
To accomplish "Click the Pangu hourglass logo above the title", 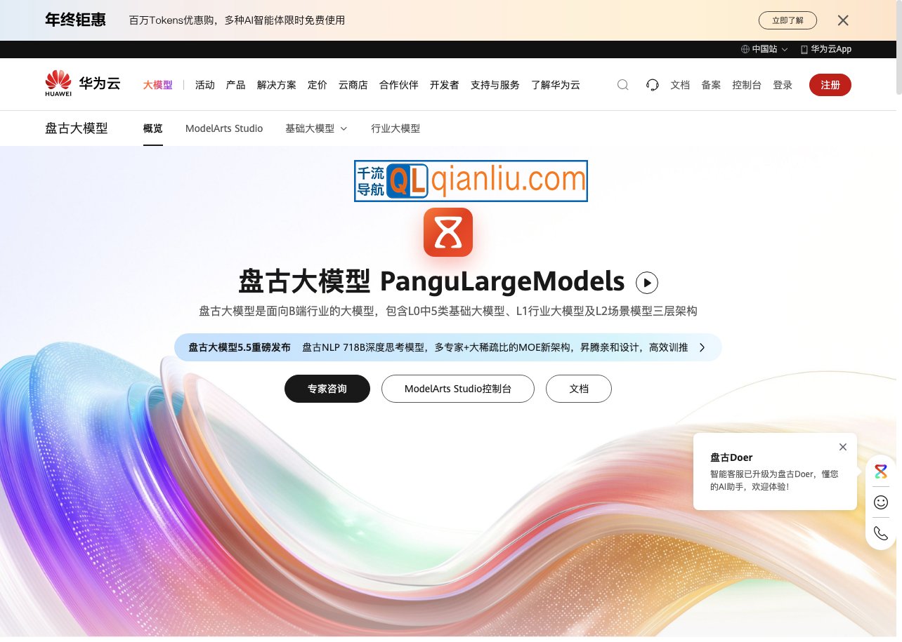I will point(448,232).
